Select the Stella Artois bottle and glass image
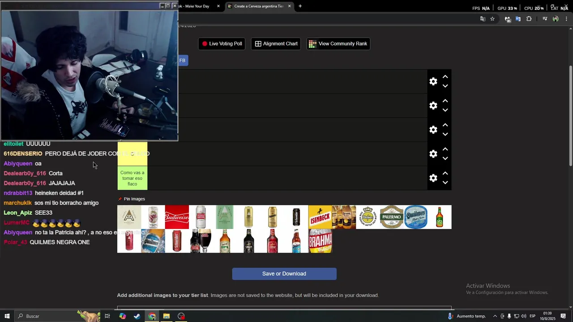Image resolution: width=573 pixels, height=322 pixels. point(201,241)
